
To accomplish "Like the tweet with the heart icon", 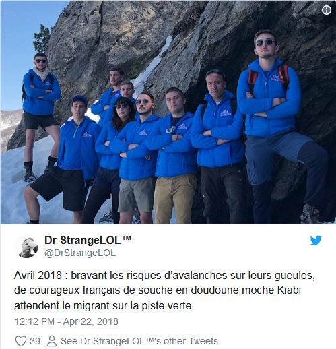I will (x=21, y=341).
